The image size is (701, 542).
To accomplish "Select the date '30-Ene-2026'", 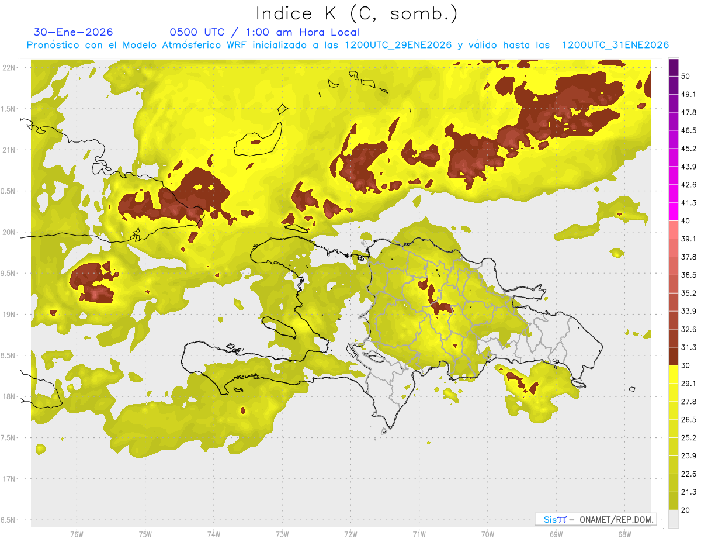I will tap(74, 32).
